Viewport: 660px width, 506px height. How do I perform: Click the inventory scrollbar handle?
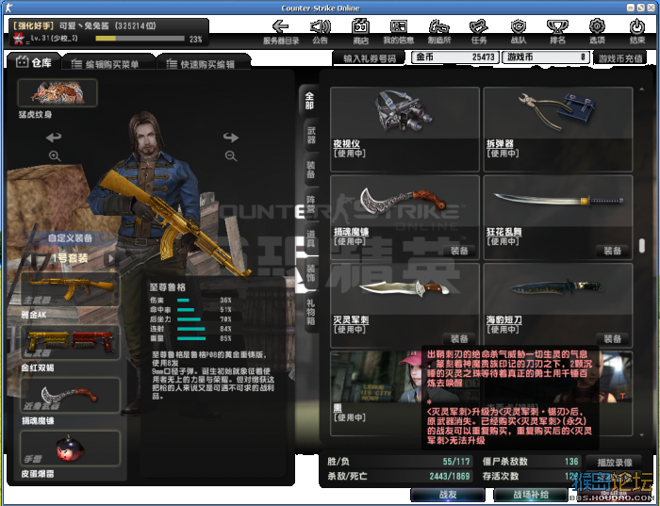[x=641, y=246]
